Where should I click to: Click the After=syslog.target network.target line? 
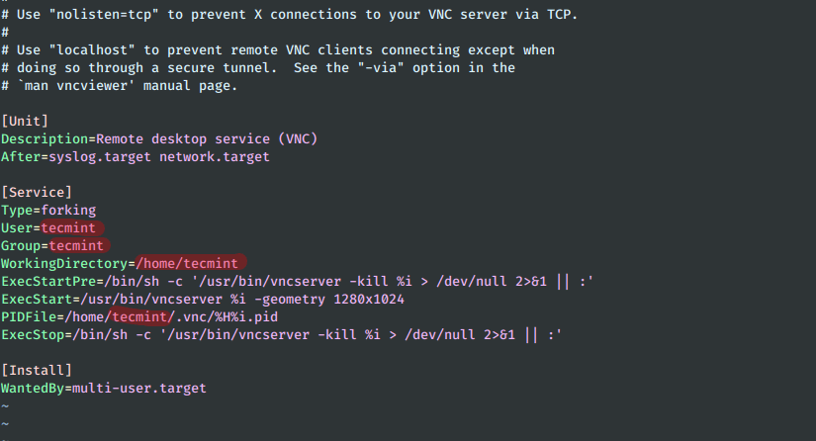coord(136,157)
